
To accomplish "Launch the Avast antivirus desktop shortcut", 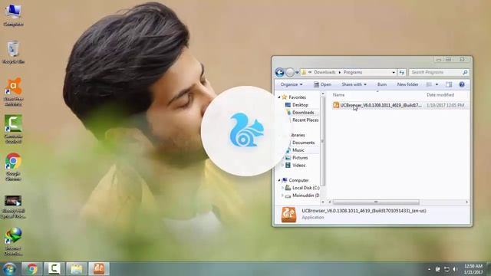I will pyautogui.click(x=13, y=91).
